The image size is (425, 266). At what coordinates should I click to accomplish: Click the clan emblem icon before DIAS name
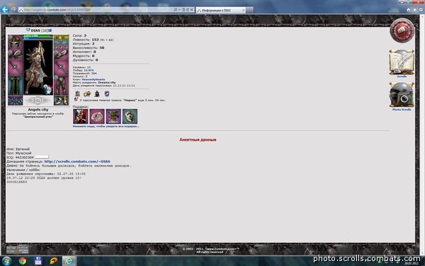coord(28,30)
